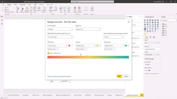177x99 pixels.
Task: Open Power BI datasets source
Action: [x=27, y=10]
